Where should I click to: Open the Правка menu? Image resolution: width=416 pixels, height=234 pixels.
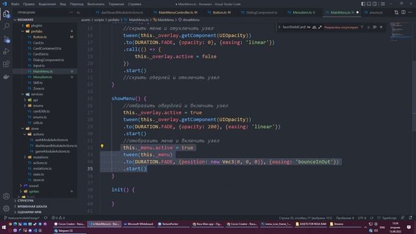pos(29,4)
